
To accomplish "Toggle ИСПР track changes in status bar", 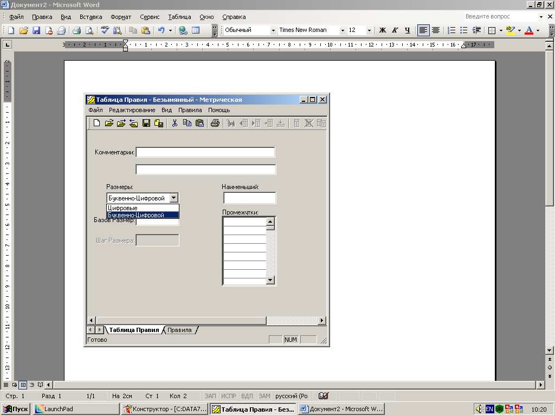I will pos(228,396).
